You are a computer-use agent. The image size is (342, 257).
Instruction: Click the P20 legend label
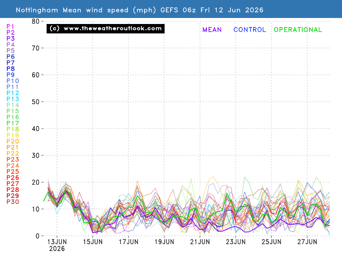coord(13,141)
